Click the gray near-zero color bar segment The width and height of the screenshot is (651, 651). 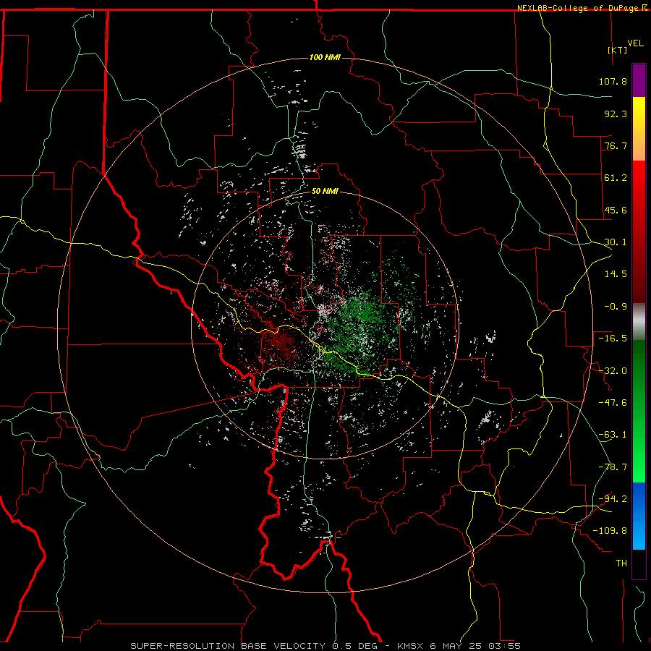[x=639, y=322]
